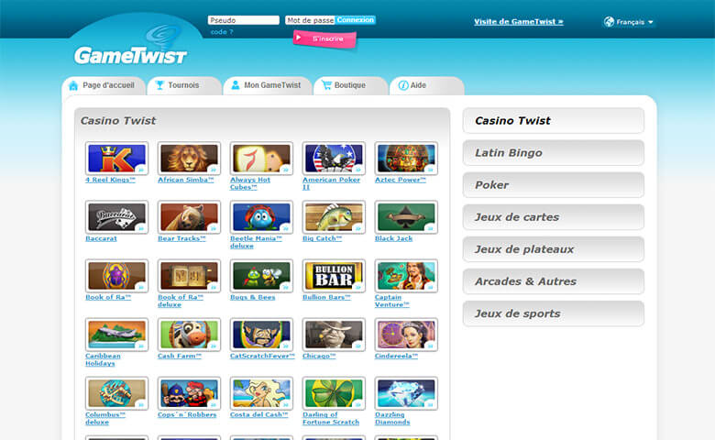Select the Arcades & Autres category
Viewport: 715px width, 440px height.
(x=554, y=281)
